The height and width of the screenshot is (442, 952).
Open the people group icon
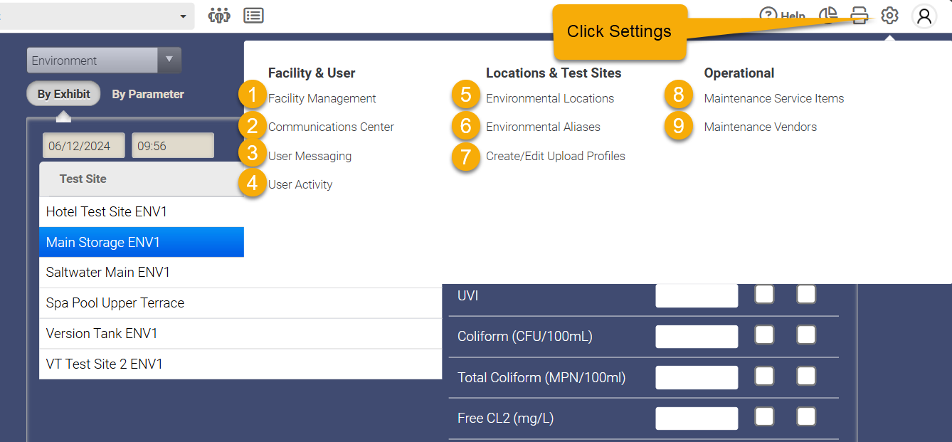(x=219, y=16)
